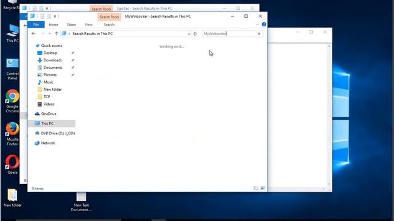The height and width of the screenshot is (221, 394).
Task: Click the back navigation arrow
Action: (33, 34)
